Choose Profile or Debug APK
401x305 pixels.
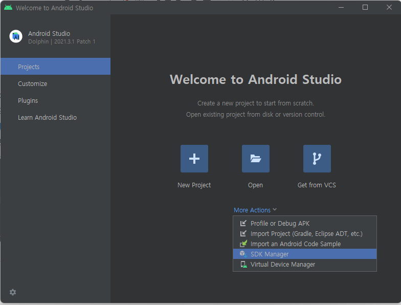(x=305, y=223)
